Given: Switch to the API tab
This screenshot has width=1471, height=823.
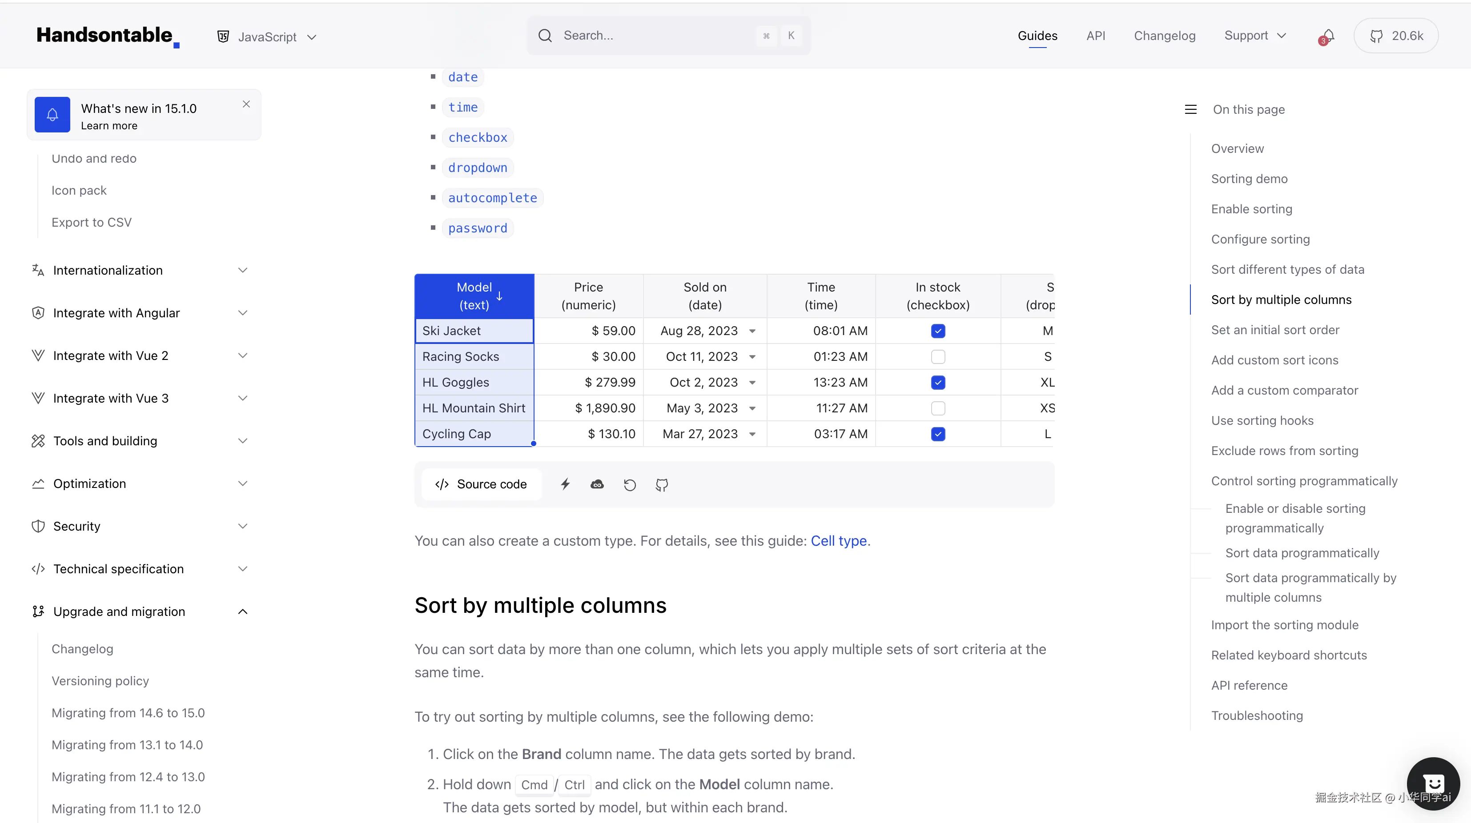Looking at the screenshot, I should coord(1095,36).
